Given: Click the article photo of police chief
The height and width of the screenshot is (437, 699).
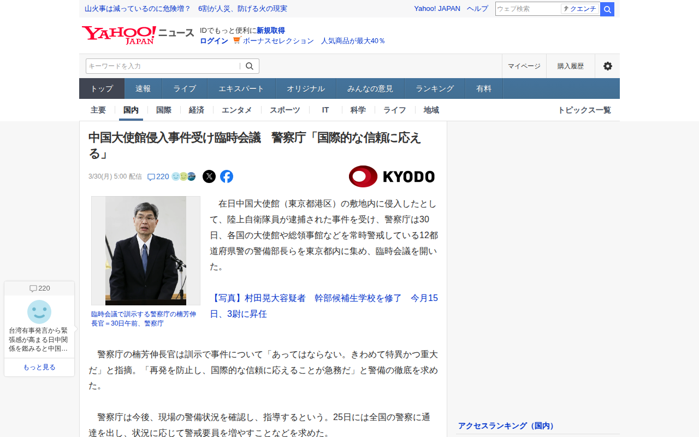Looking at the screenshot, I should click(146, 251).
